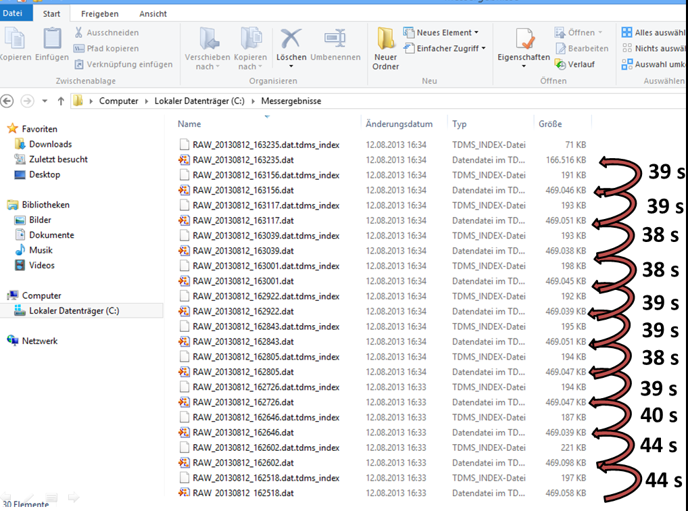Click Verlauf history icon
Viewport: 688px width, 511px height.
point(560,64)
